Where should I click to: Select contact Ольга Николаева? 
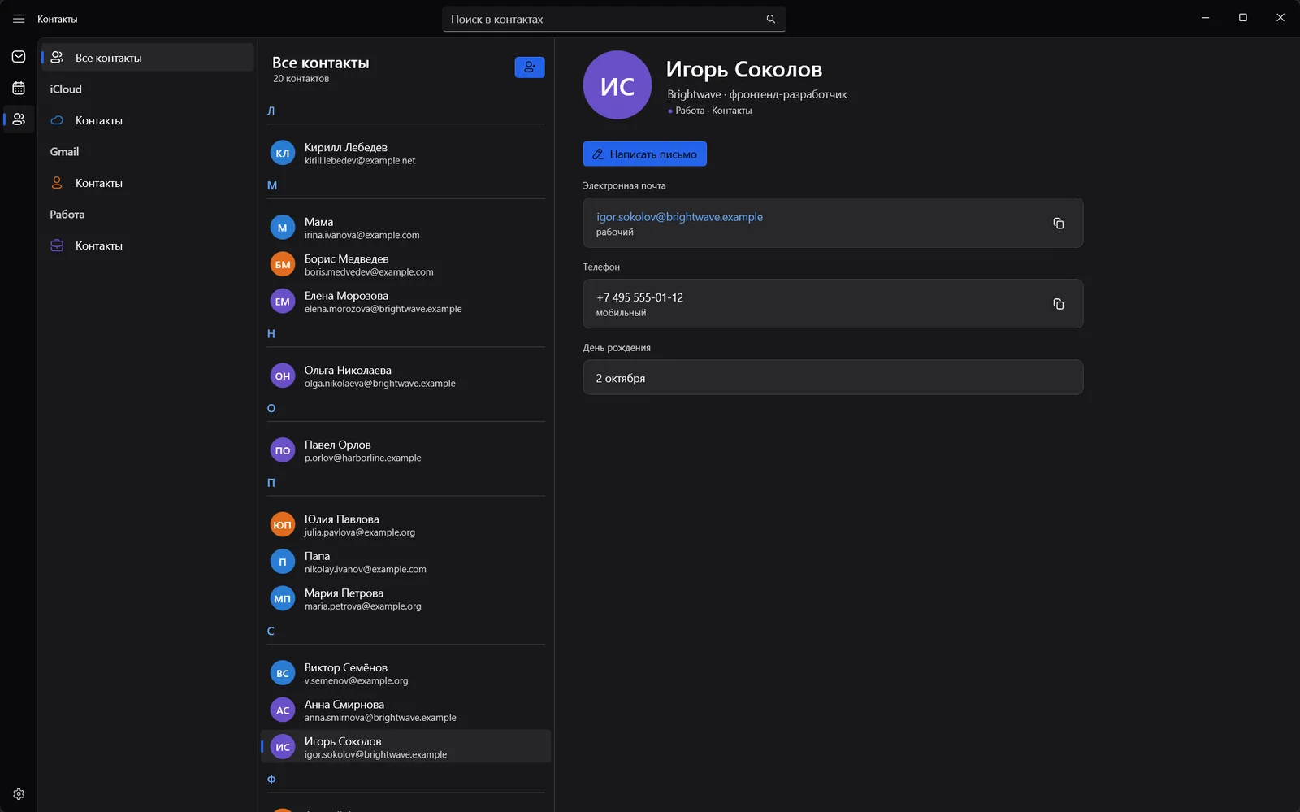pos(405,376)
